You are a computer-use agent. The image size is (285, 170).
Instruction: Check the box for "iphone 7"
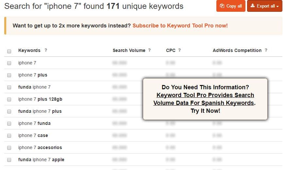(x=9, y=63)
